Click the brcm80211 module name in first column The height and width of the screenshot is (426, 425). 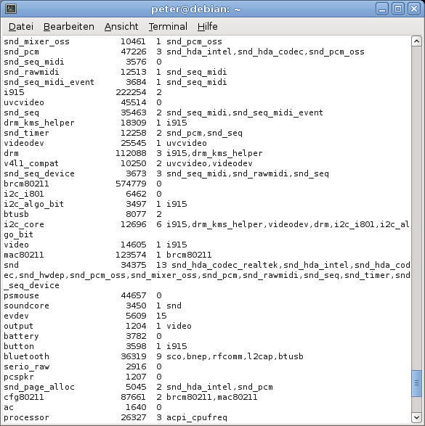(27, 184)
